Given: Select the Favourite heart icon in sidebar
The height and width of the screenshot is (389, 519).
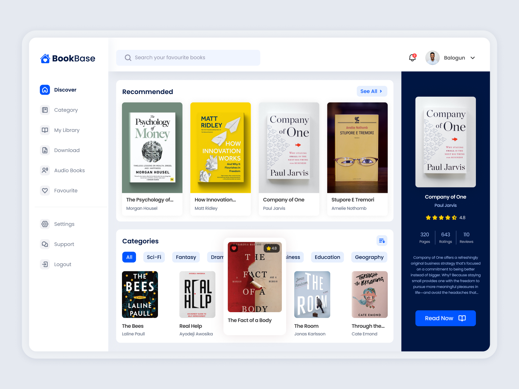Looking at the screenshot, I should [45, 191].
